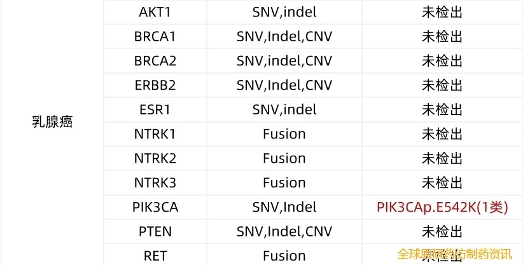Click the 乳腺癌 cancer type cell
This screenshot has height=265, width=523.
[x=52, y=122]
